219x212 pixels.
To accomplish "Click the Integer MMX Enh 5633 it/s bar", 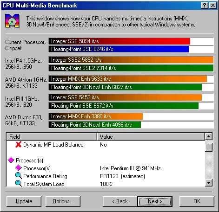I will point(128,79).
